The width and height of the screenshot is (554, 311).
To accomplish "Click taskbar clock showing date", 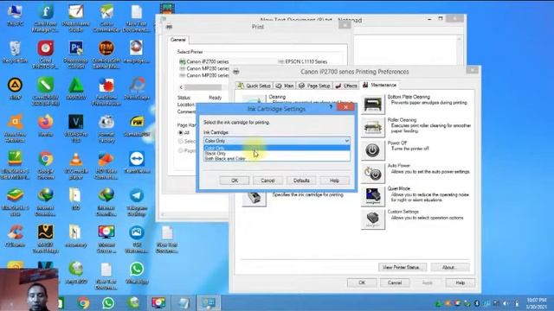I will (x=537, y=303).
